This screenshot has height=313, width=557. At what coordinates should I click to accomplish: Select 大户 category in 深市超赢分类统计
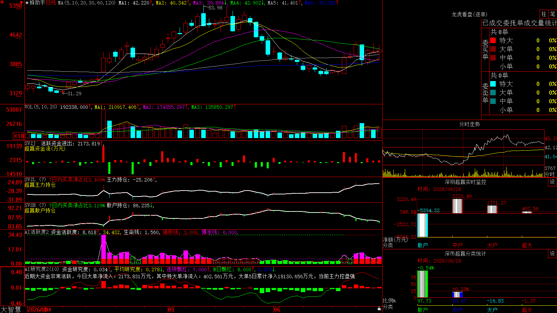[x=492, y=310]
